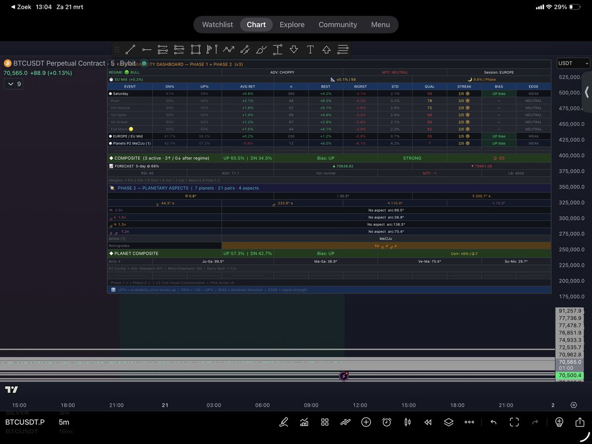Open the Explore tab
Screen dimensions: 592x444
click(292, 25)
